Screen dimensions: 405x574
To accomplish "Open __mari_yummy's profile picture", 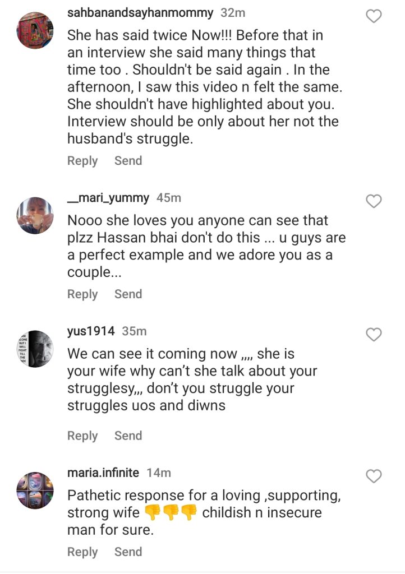I will pos(35,215).
